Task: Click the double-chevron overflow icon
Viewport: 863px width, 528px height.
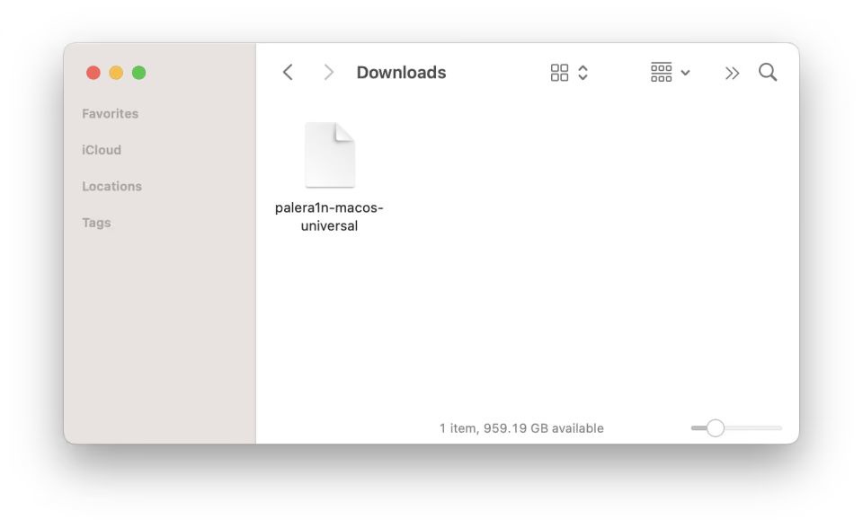Action: pos(732,73)
